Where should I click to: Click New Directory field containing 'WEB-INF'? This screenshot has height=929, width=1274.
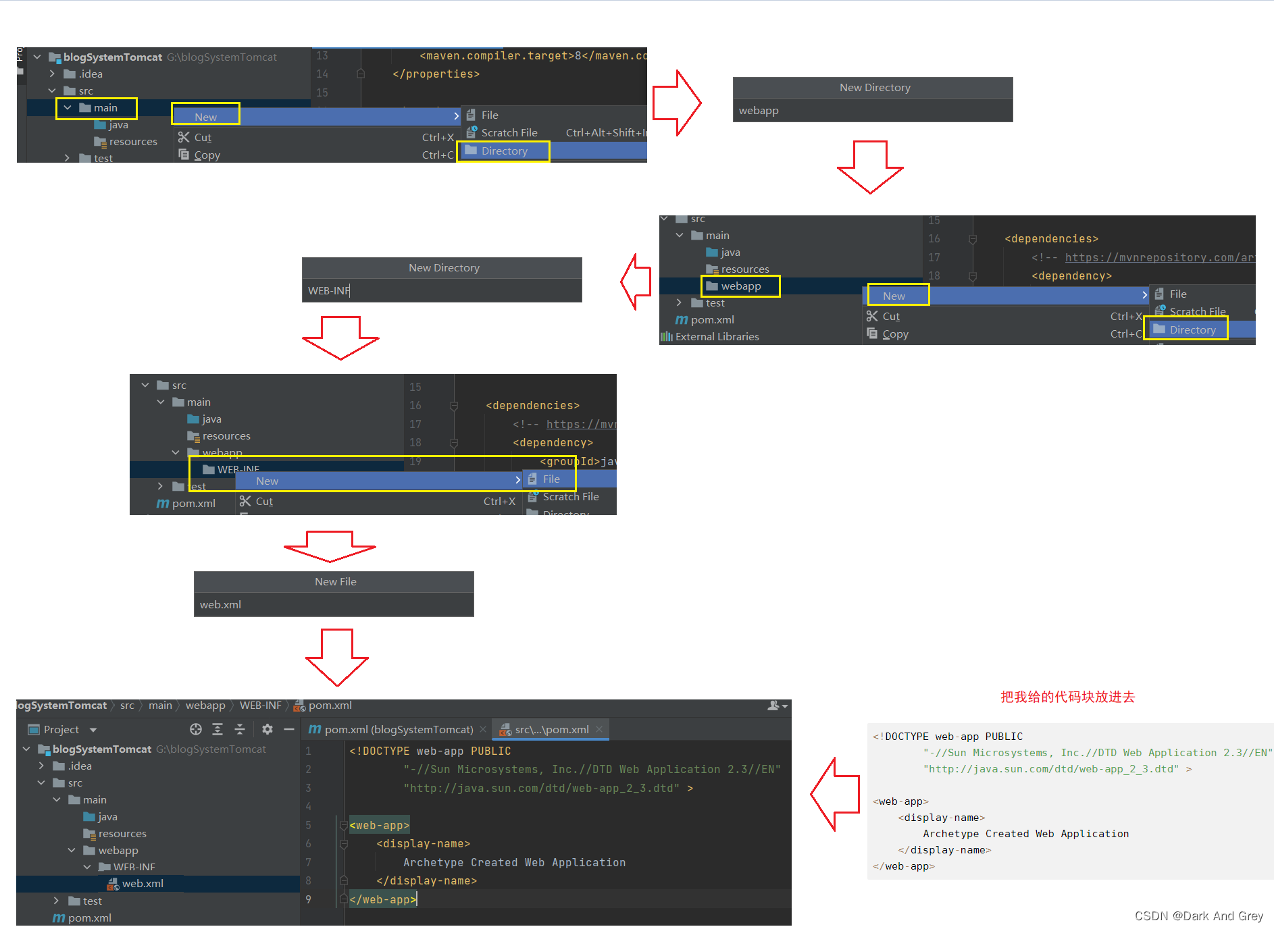(x=442, y=291)
